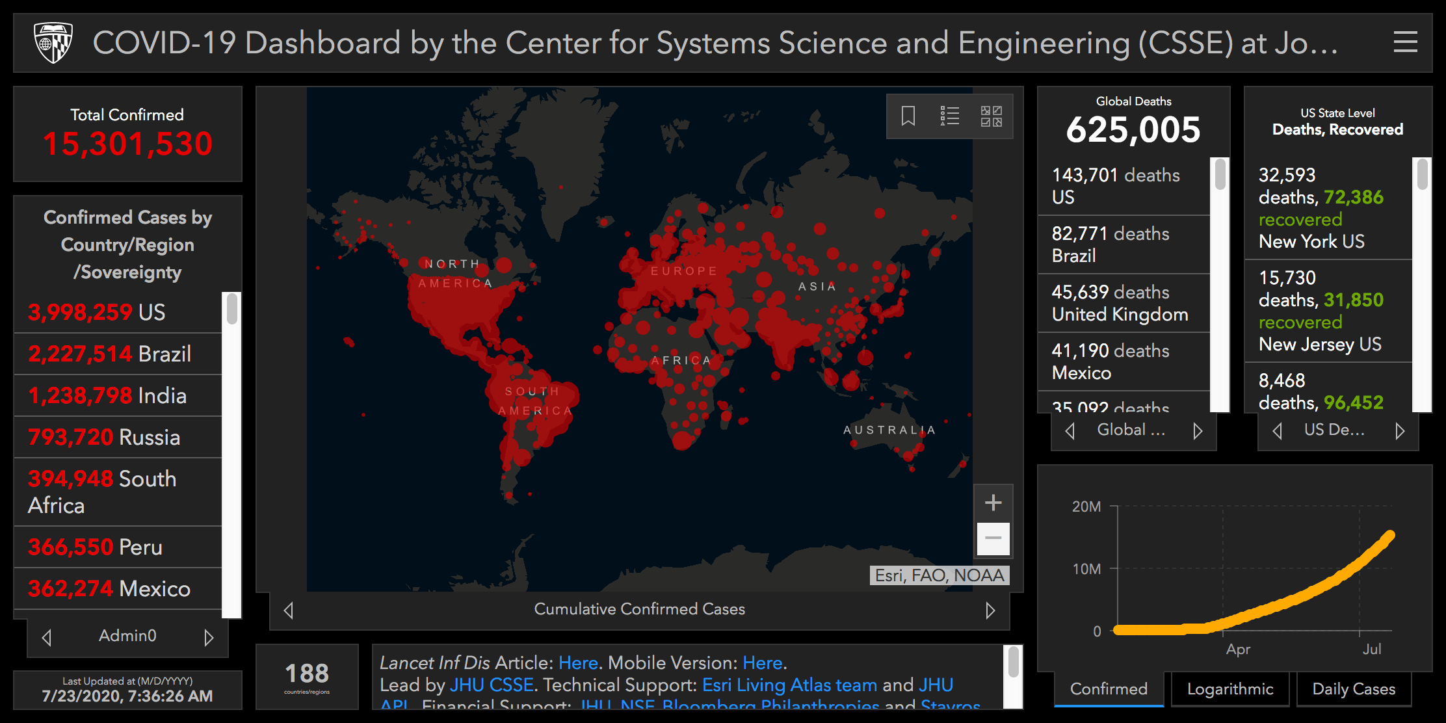Zoom in on the map
1446x723 pixels.
tap(993, 503)
